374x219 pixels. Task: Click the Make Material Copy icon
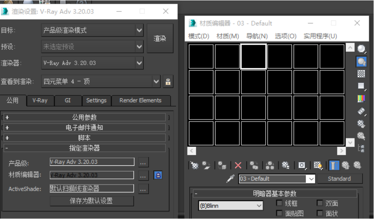tap(254, 165)
